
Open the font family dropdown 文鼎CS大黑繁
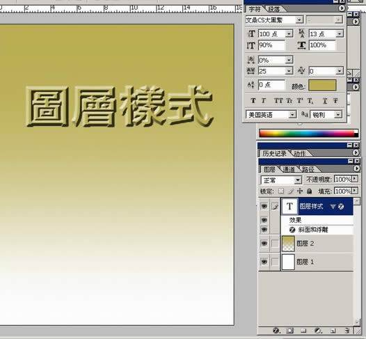coord(299,20)
